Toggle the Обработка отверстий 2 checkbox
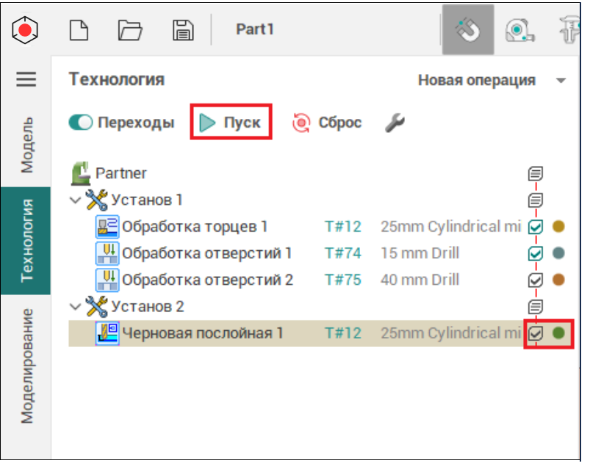 click(x=536, y=280)
